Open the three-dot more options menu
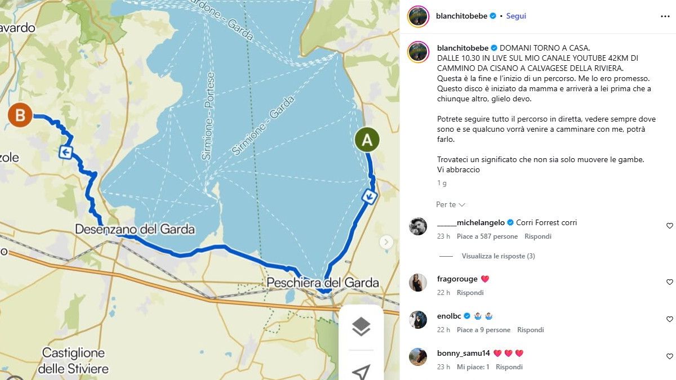Viewport: 676px width, 380px height. (665, 16)
